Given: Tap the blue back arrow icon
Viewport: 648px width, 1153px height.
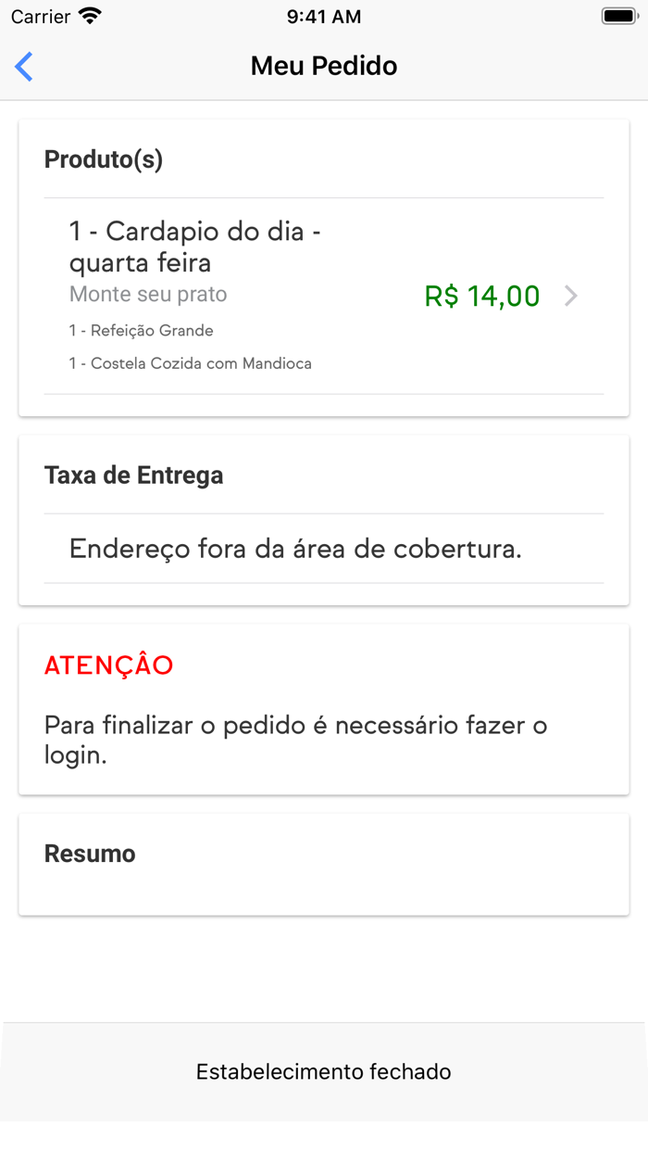Looking at the screenshot, I should tap(23, 66).
